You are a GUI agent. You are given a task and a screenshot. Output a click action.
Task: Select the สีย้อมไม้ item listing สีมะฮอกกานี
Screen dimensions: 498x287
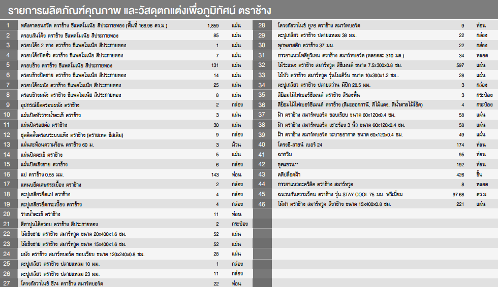tap(350, 105)
